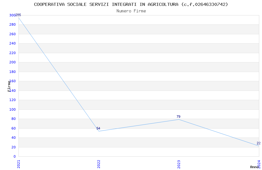The height and width of the screenshot is (170, 262).
Task: Click the chart title with c.f.02646330742
Action: pos(131,4)
